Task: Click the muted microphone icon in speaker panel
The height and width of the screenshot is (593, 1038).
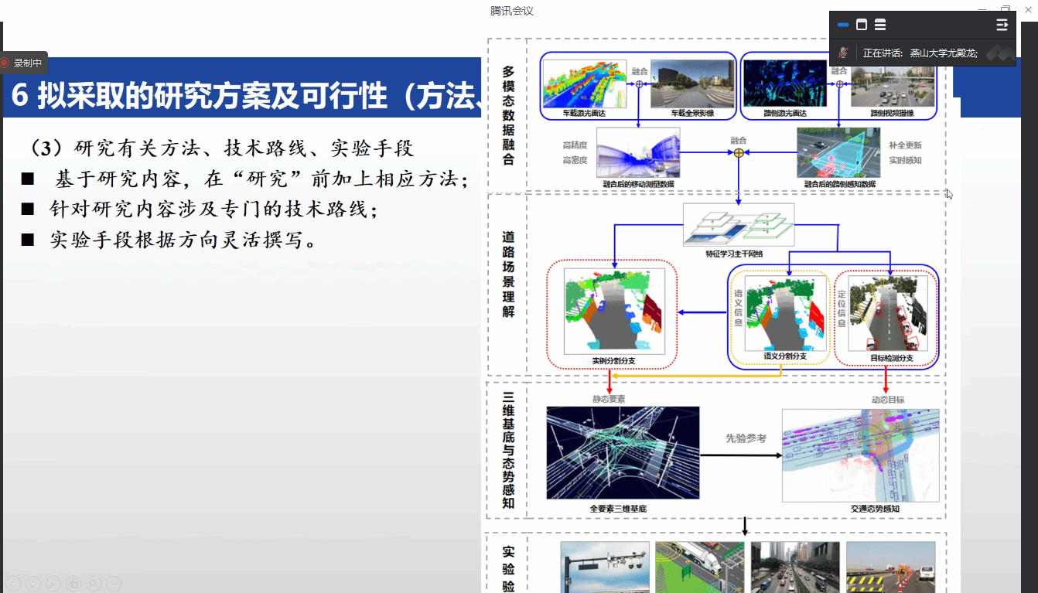Action: [845, 53]
